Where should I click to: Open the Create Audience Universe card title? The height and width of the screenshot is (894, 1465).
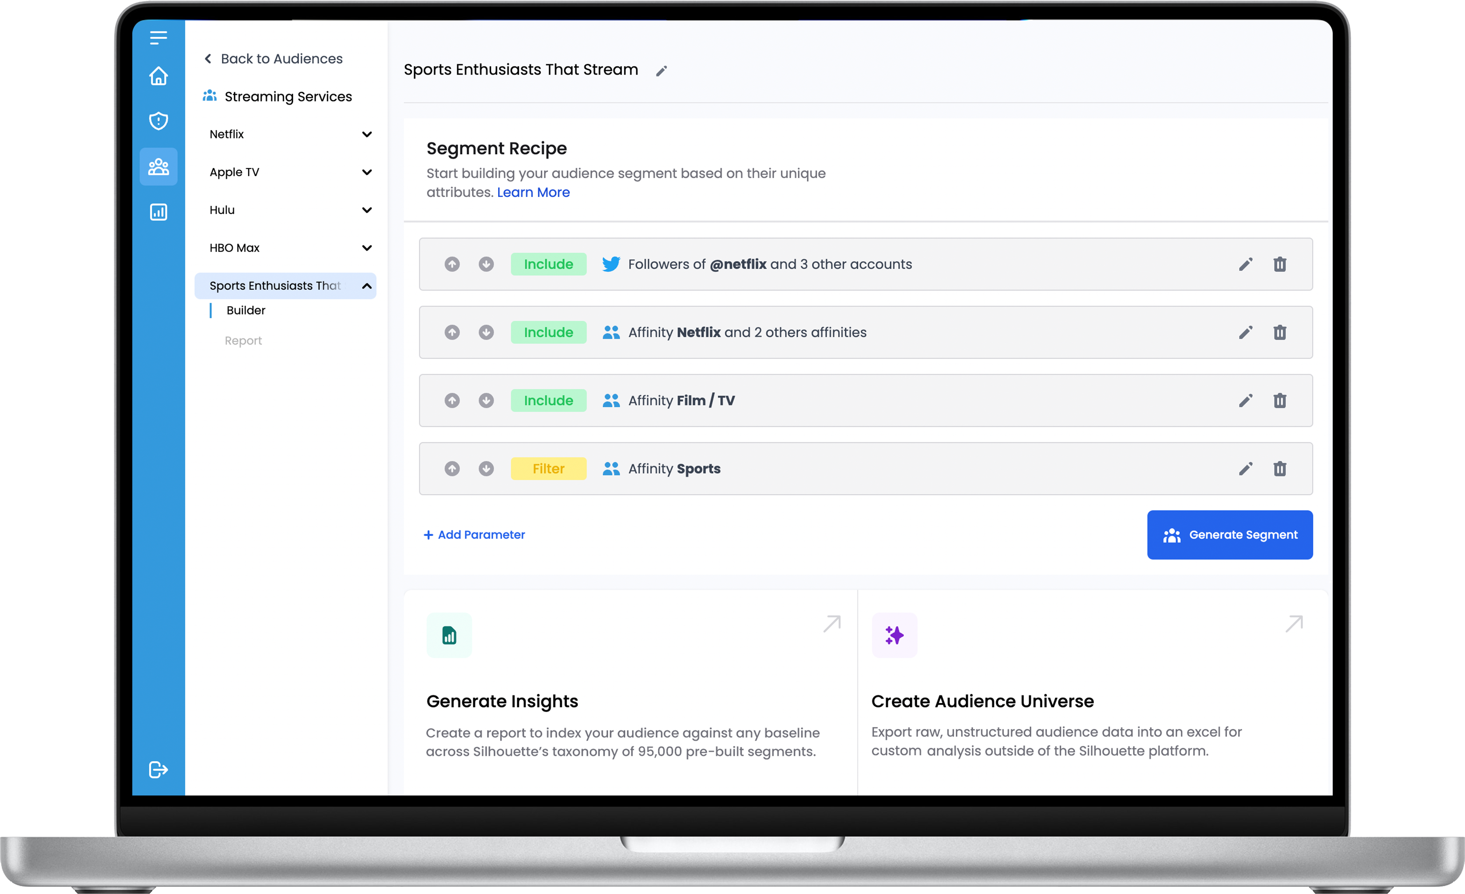point(982,701)
